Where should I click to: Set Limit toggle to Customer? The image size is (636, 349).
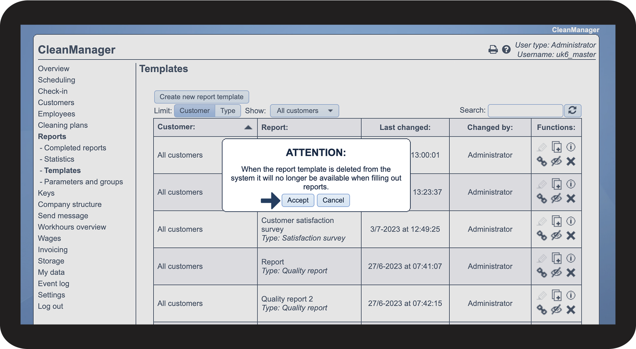194,111
